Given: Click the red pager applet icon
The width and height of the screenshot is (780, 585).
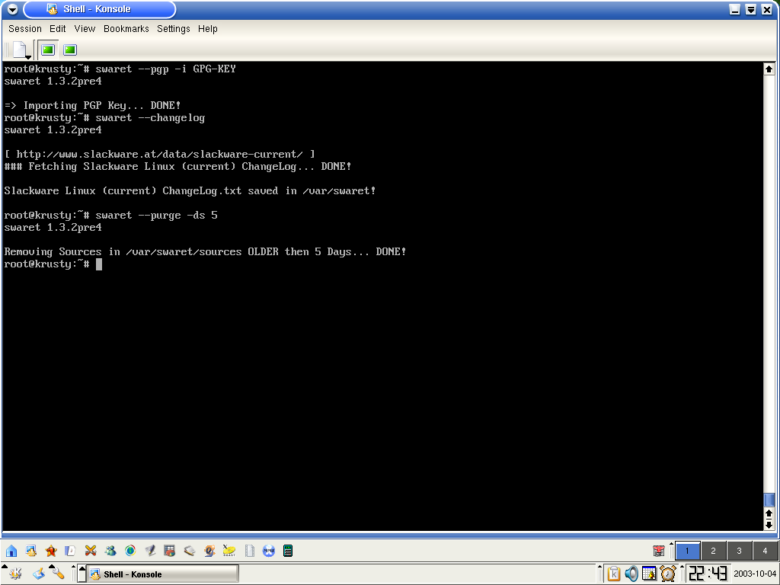Looking at the screenshot, I should point(659,551).
